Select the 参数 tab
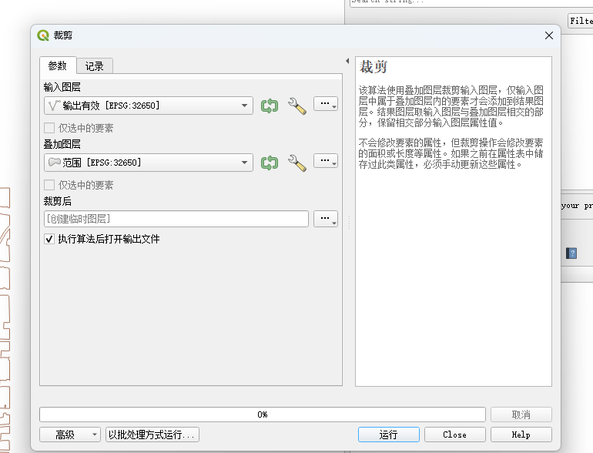Image resolution: width=593 pixels, height=453 pixels. (58, 66)
